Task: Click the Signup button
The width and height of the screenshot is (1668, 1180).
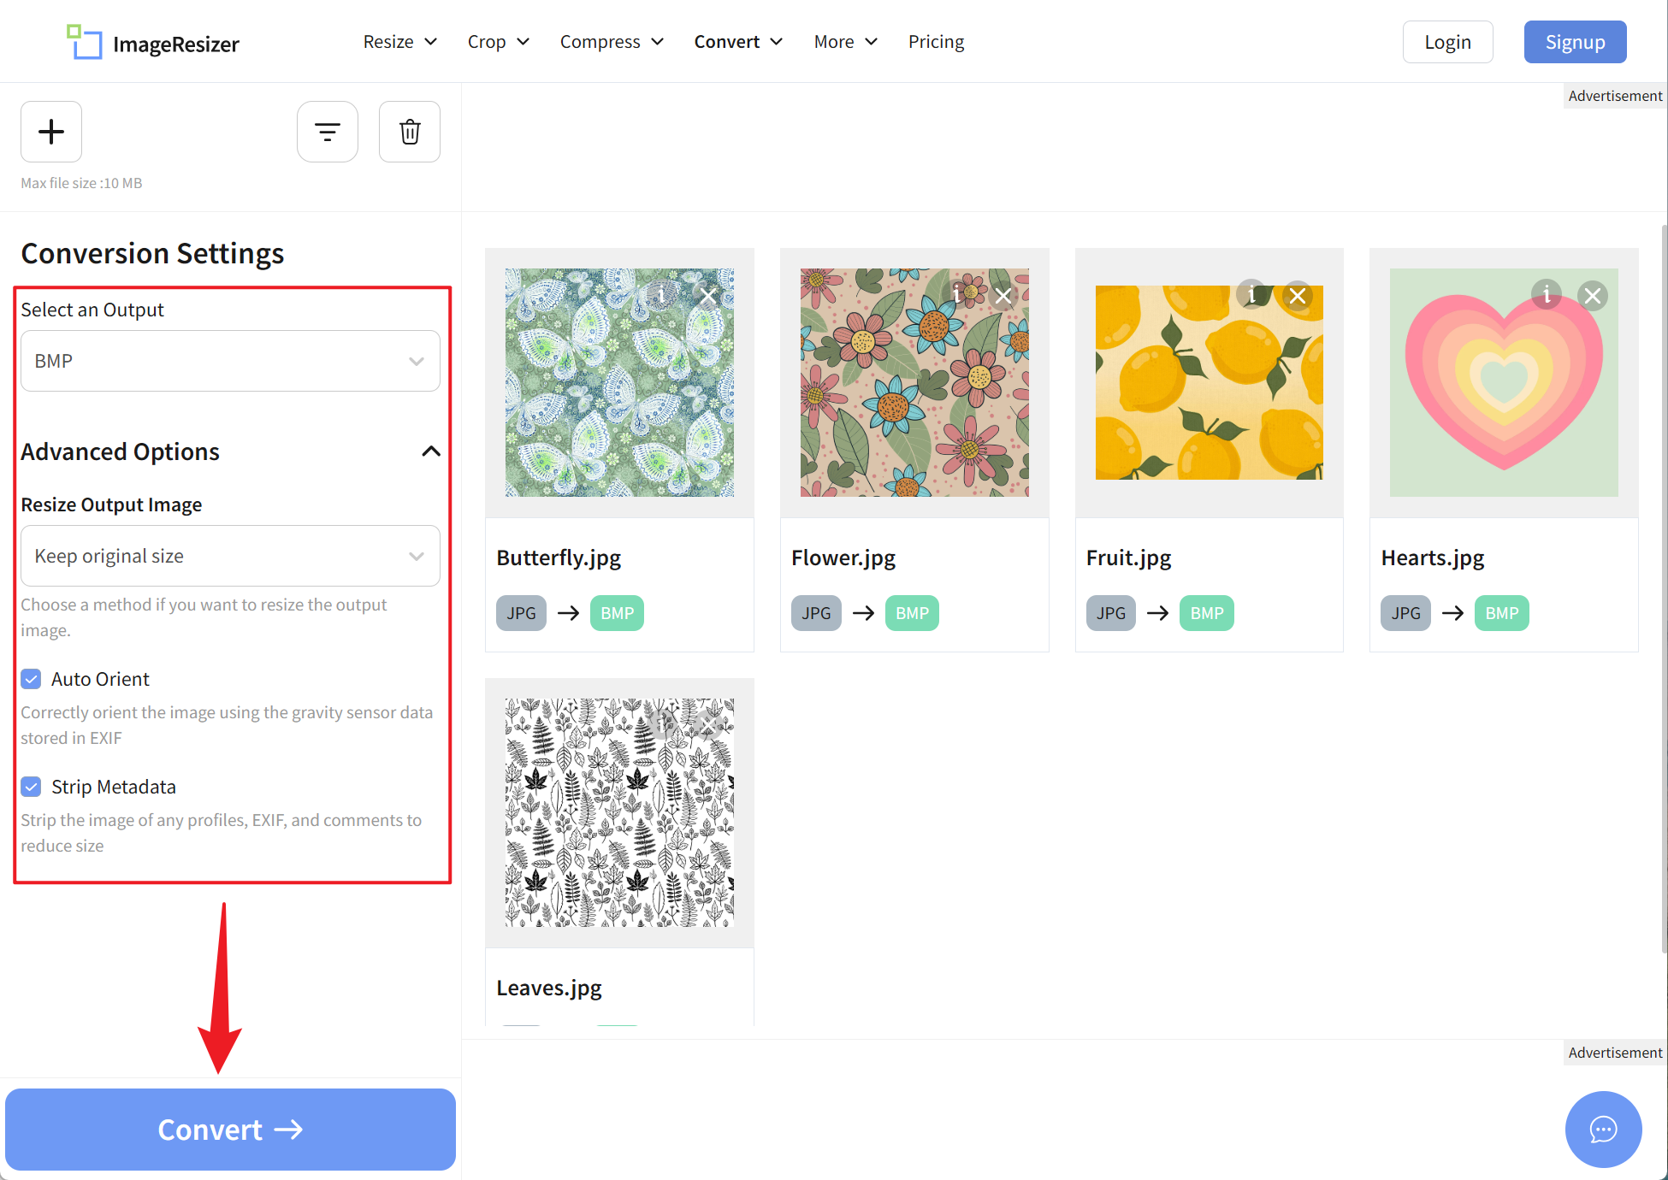Action: pyautogui.click(x=1575, y=42)
